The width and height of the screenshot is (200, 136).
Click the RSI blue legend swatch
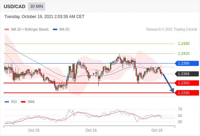(7, 102)
